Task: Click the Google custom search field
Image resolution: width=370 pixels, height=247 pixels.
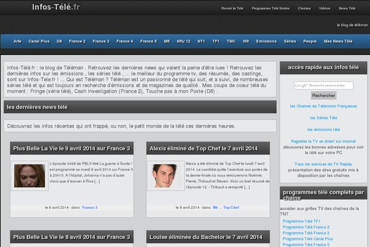Action: [323, 85]
